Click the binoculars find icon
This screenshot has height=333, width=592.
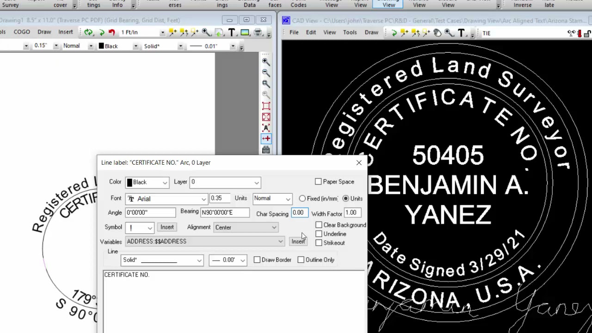click(x=266, y=150)
